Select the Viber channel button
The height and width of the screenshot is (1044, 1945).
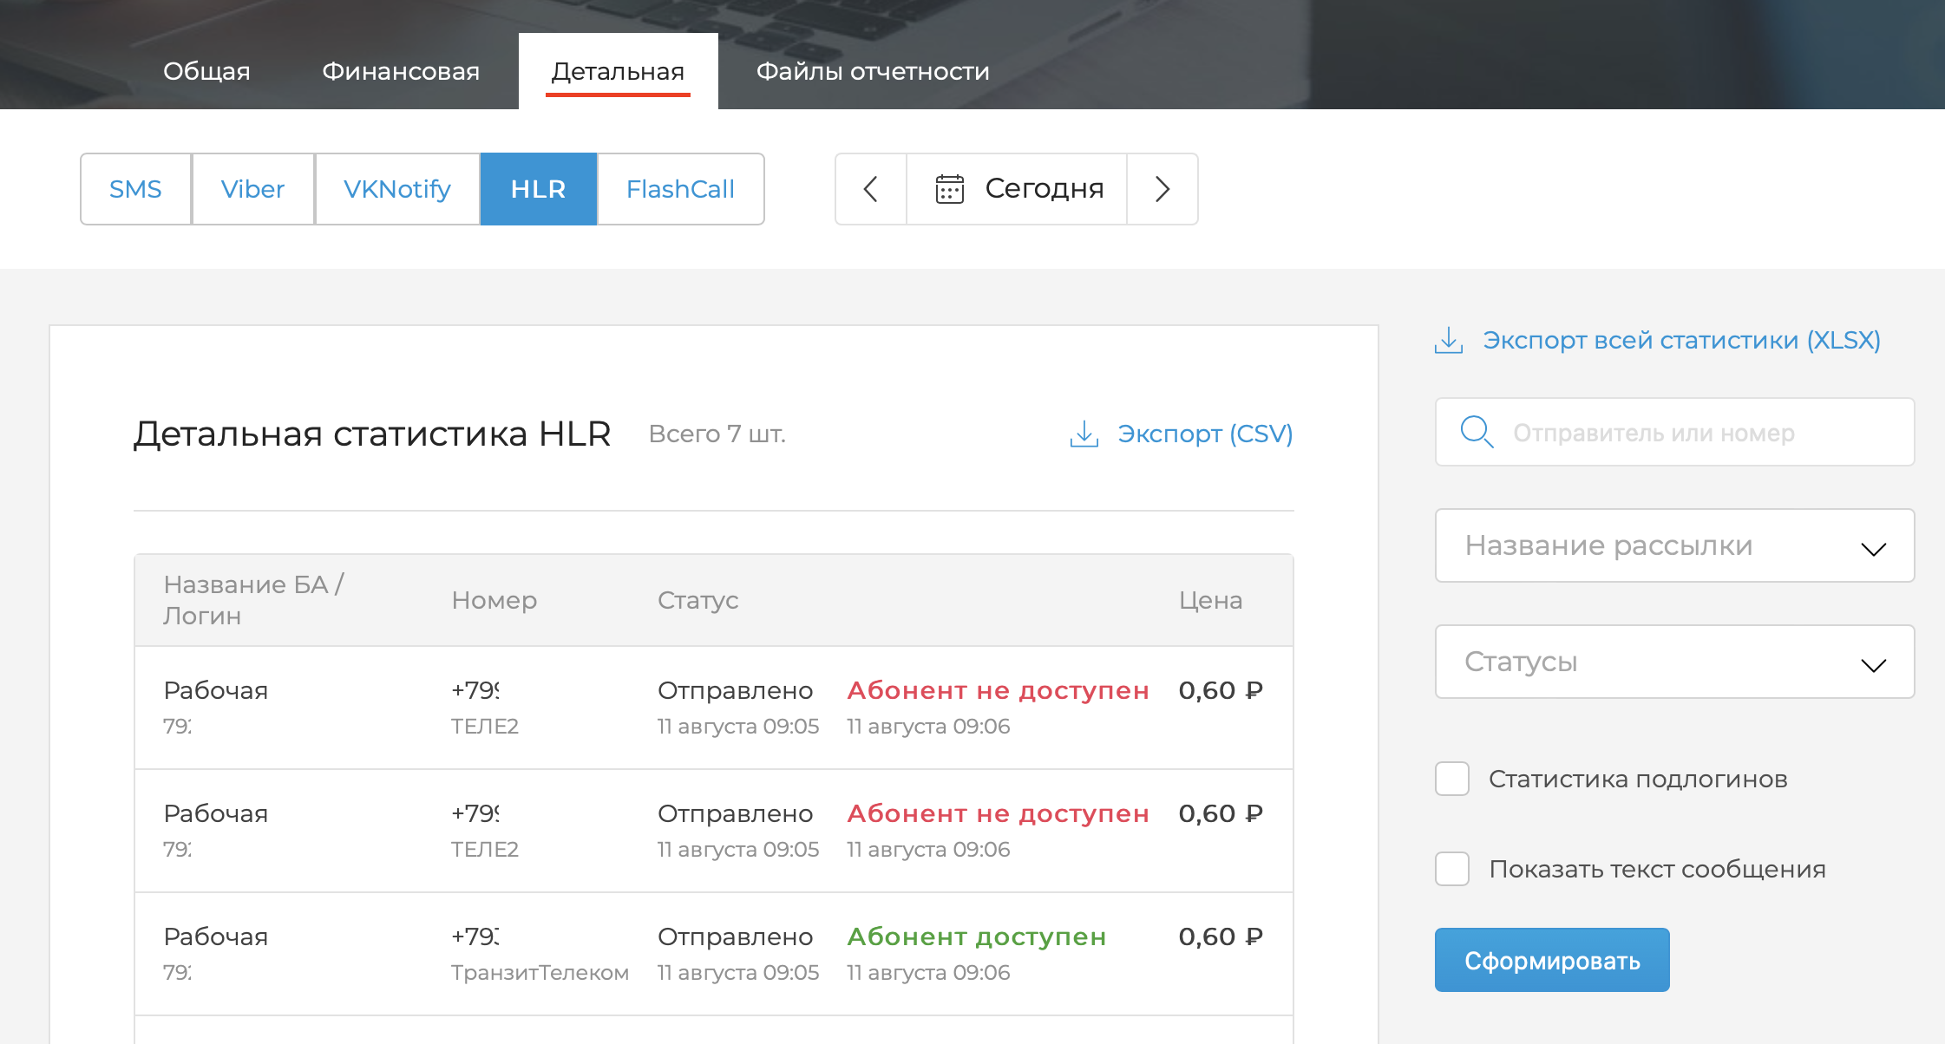252,189
